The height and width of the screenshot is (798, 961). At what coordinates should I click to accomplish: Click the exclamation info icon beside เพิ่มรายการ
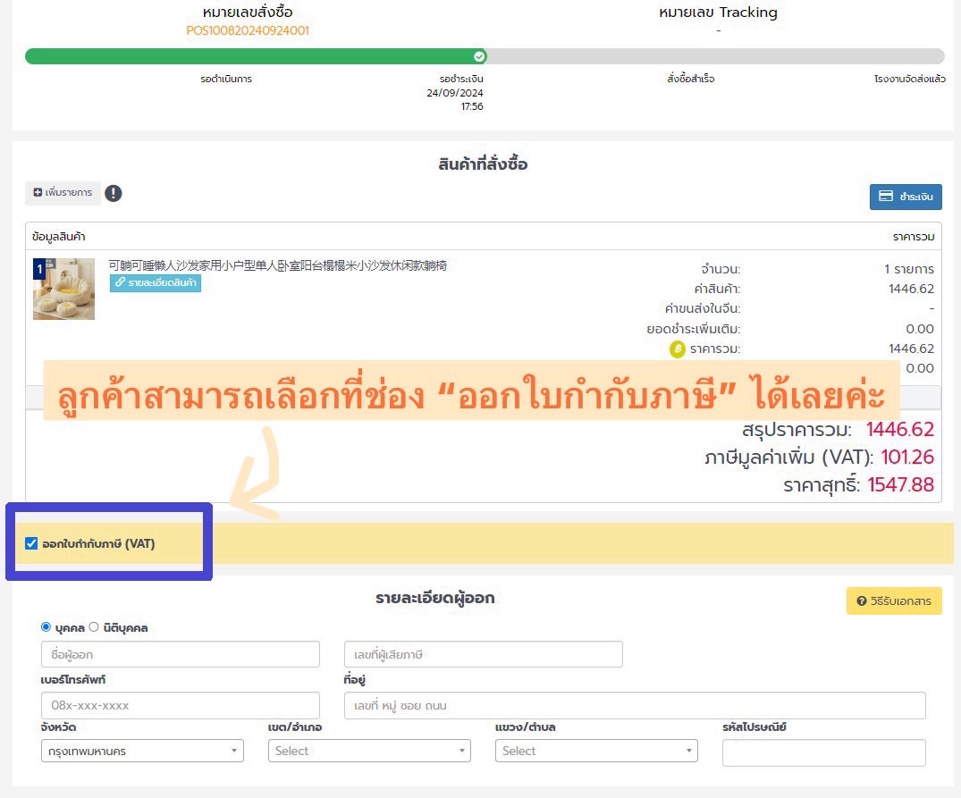[113, 193]
